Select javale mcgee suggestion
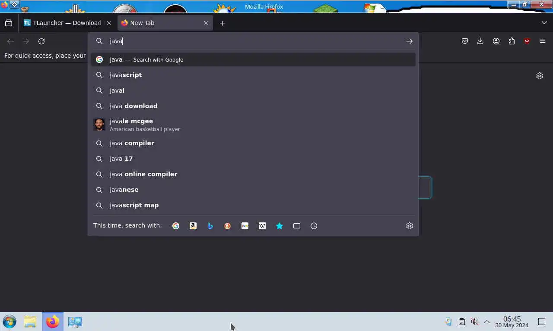The height and width of the screenshot is (331, 553). click(253, 125)
